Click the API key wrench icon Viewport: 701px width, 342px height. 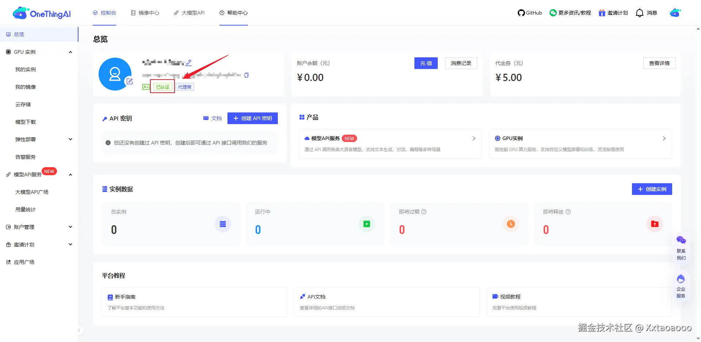[105, 119]
